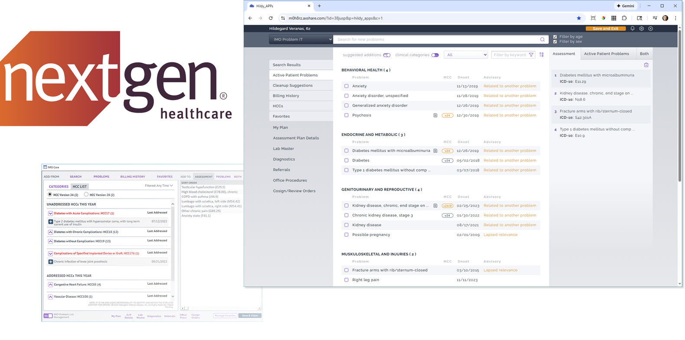Image resolution: width=685 pixels, height=340 pixels.
Task: Click plus icon for Chronic infection of knee prosthesis
Action: point(50,262)
